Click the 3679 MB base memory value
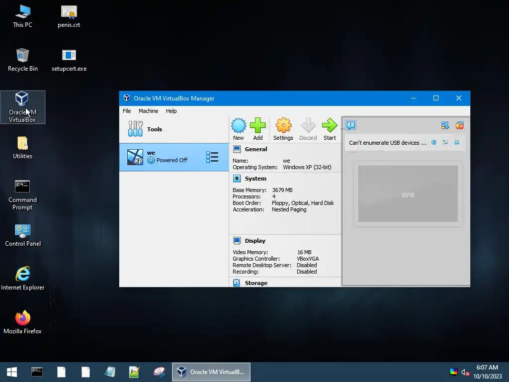Viewport: 509px width, 382px height. tap(282, 190)
